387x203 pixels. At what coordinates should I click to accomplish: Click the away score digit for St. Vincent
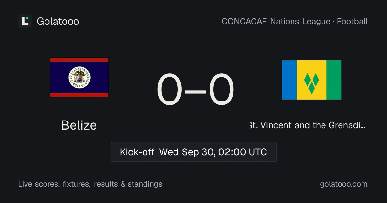(x=221, y=90)
